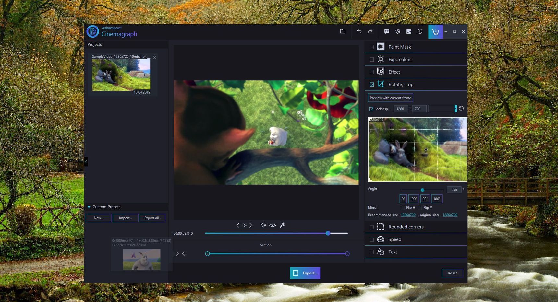
Task: Step to previous frame
Action: (x=238, y=225)
